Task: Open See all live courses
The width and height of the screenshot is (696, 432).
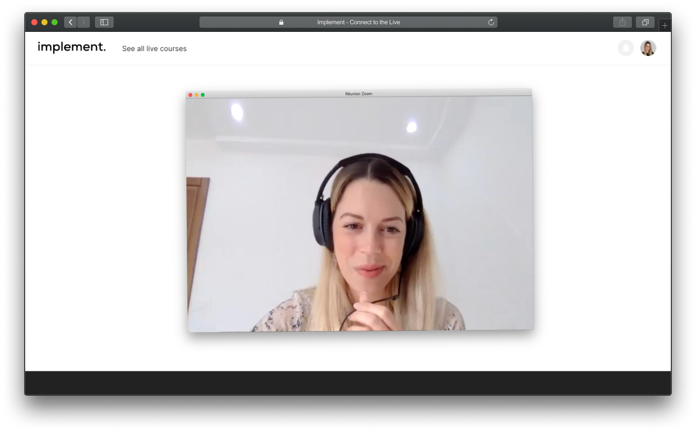Action: click(154, 48)
